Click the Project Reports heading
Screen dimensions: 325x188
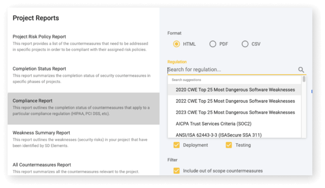coord(36,18)
